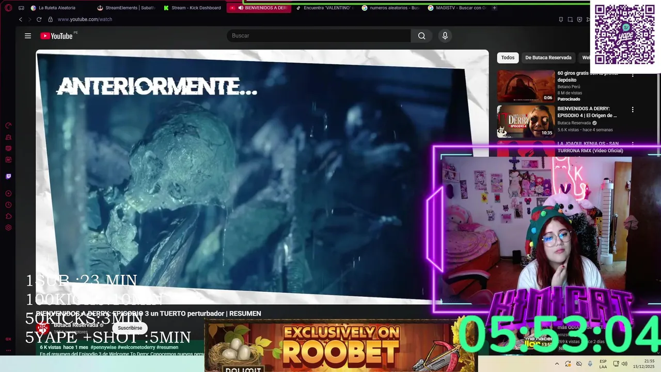Open ESP LAA keyboard language switcher

pyautogui.click(x=603, y=364)
